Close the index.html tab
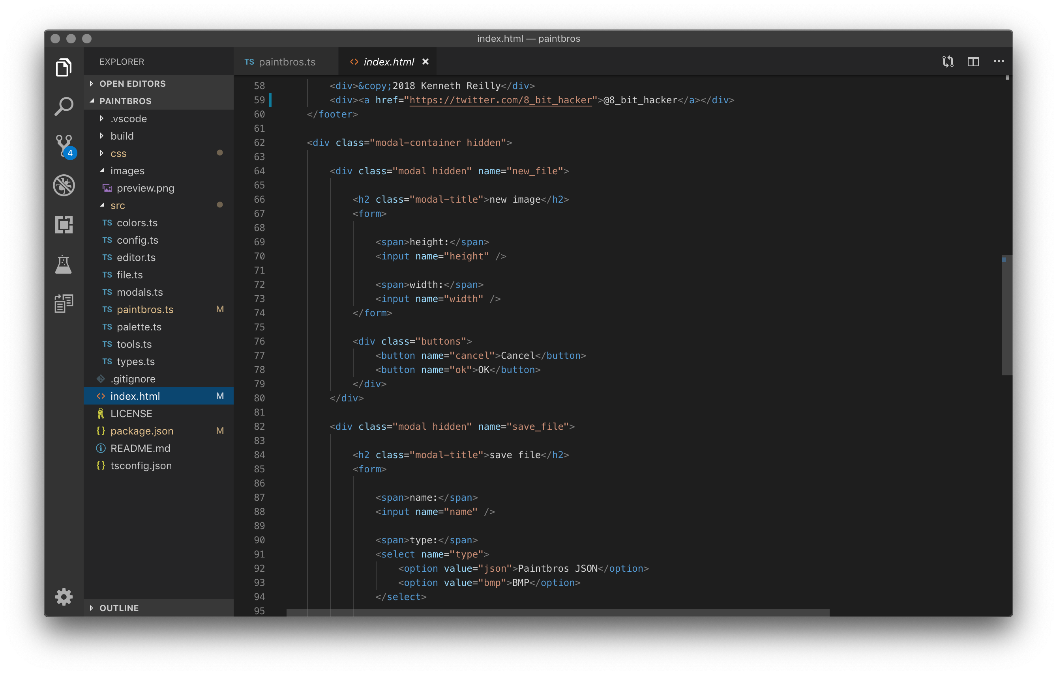This screenshot has height=675, width=1057. click(x=425, y=62)
